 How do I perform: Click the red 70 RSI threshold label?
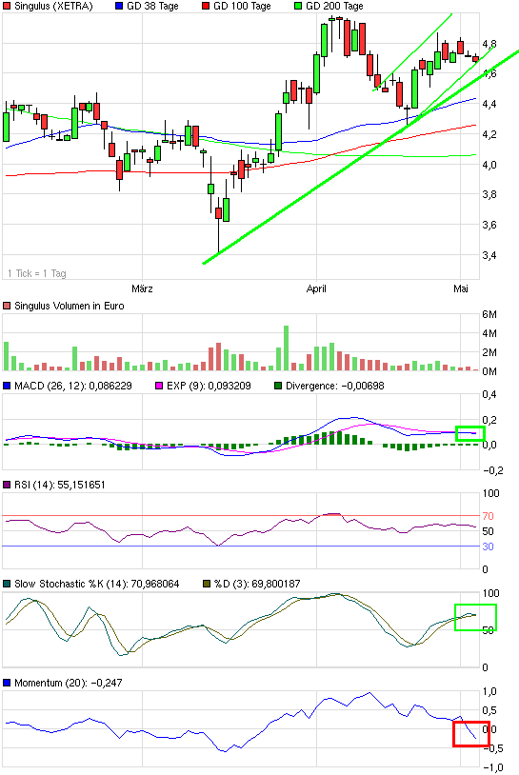coord(488,516)
